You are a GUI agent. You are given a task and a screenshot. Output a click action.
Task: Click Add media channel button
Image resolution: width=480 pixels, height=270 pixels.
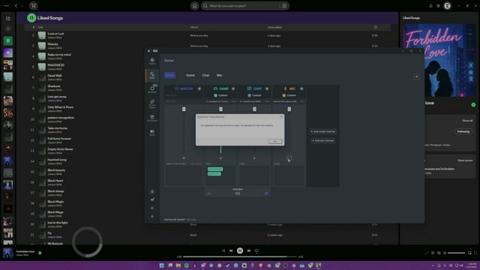(x=322, y=132)
